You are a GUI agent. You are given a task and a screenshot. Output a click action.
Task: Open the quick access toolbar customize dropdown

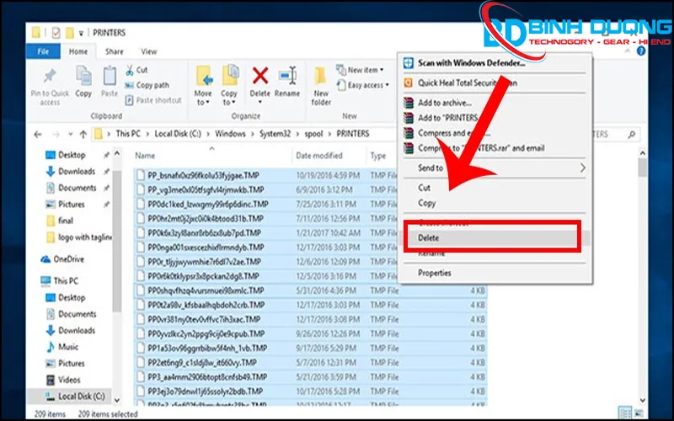coord(81,33)
